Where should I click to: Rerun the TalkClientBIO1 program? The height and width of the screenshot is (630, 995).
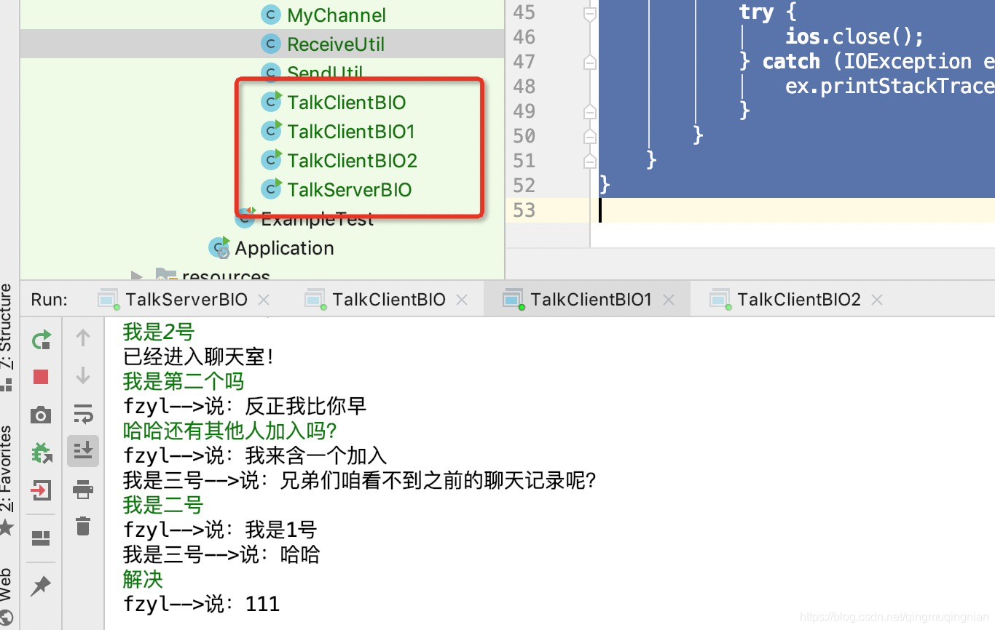[42, 339]
